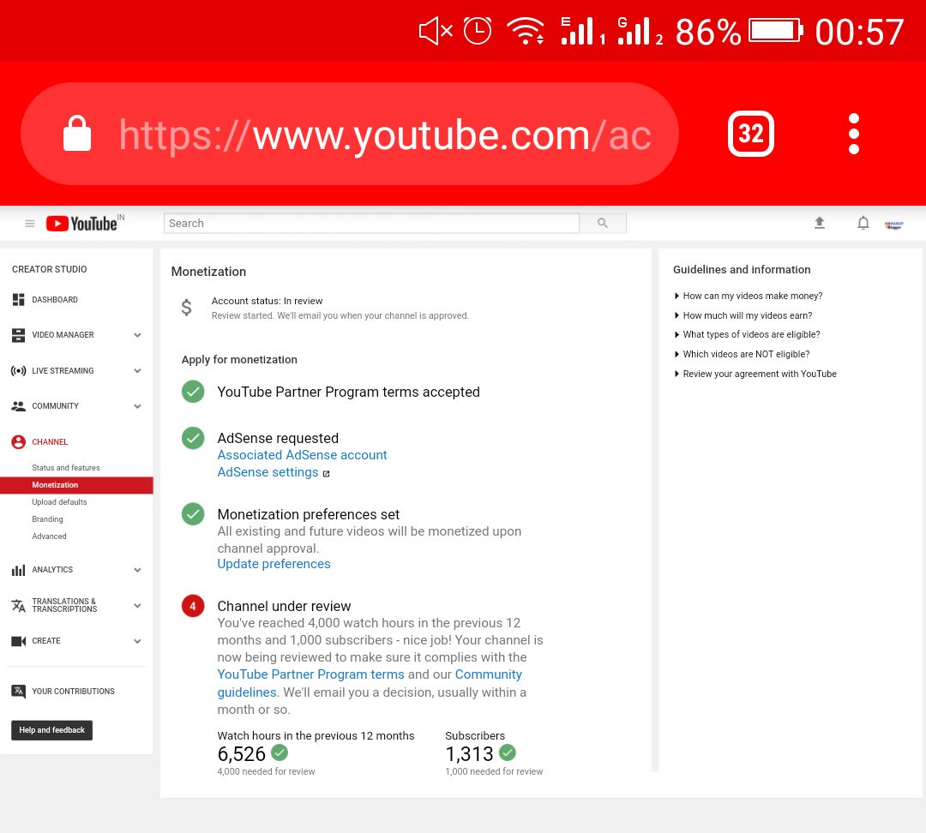This screenshot has height=833, width=926.
Task: Click the red step 4 circle badge
Action: 193,606
